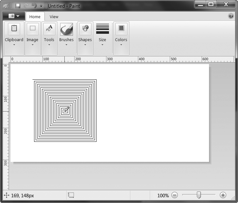Adjust the zoom slider thumb
Viewport: 238px width, 203px height.
pos(199,195)
